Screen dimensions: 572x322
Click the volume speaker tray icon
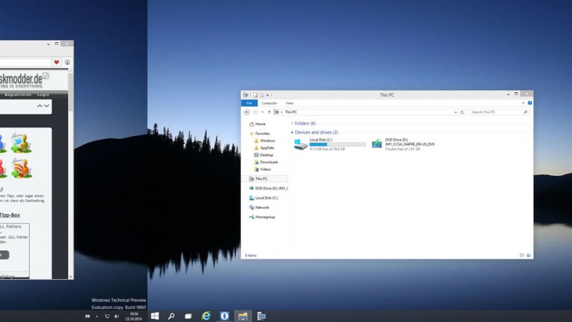point(117,316)
